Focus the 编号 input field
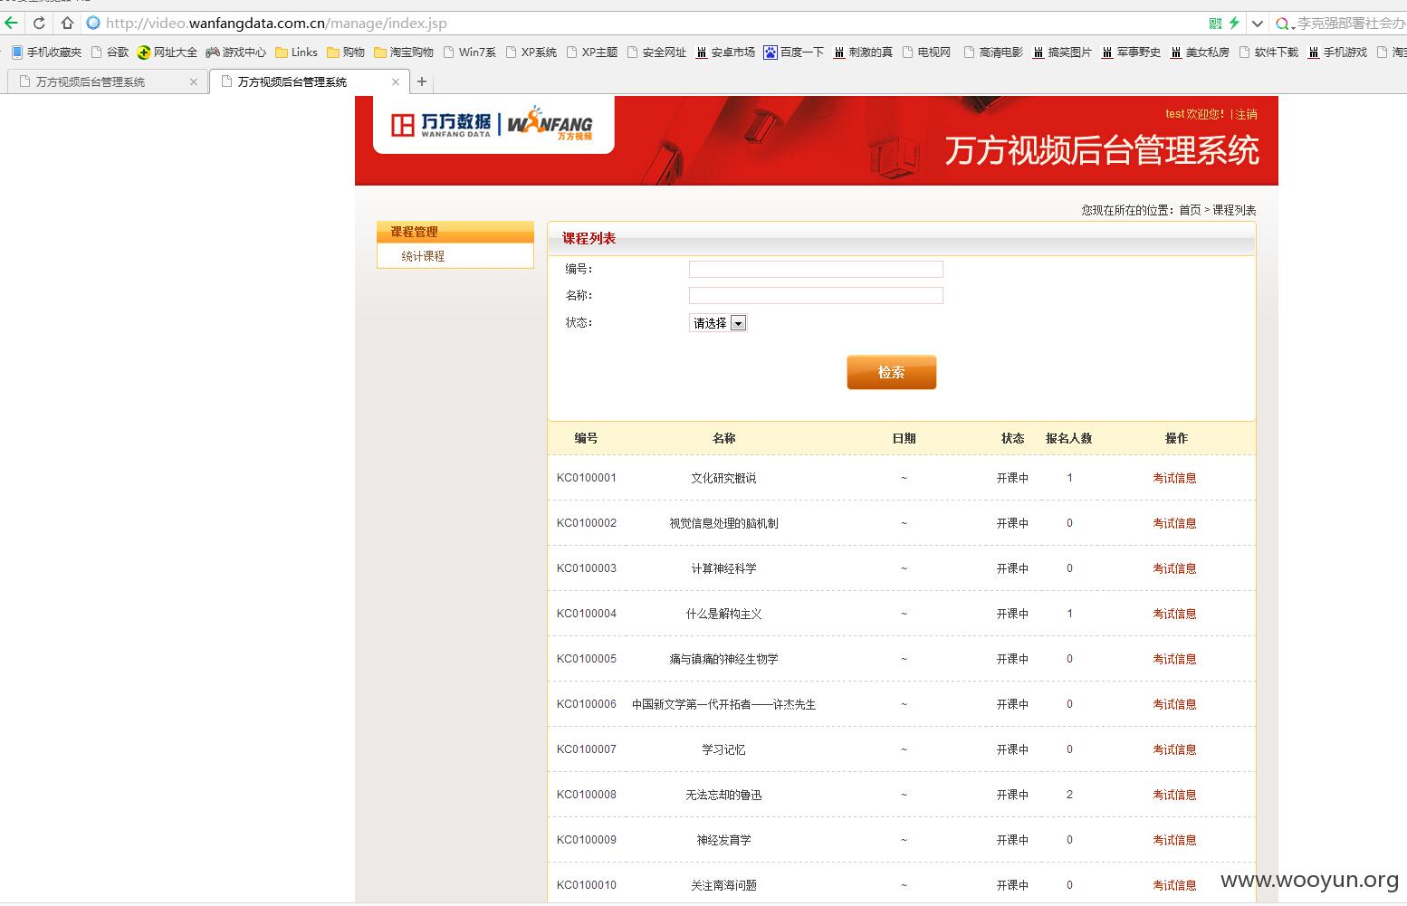Viewport: 1407px width, 906px height. (816, 269)
